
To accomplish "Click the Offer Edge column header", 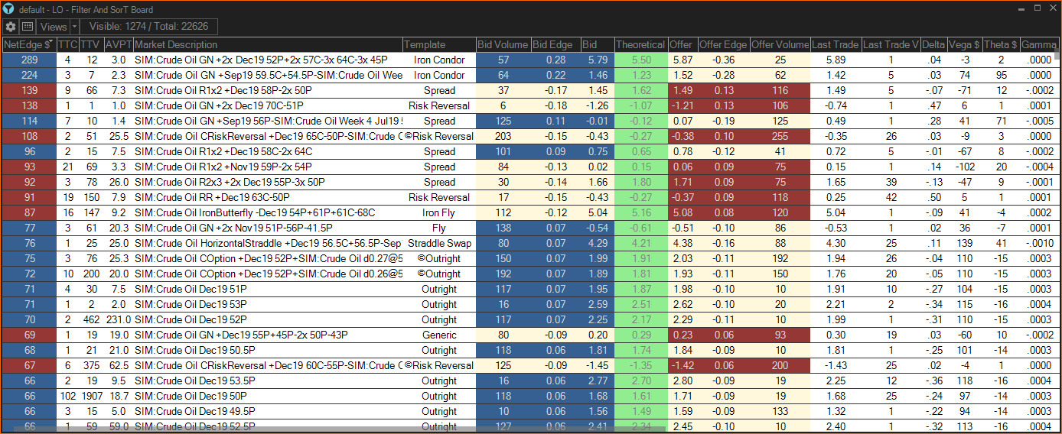I will click(x=722, y=44).
